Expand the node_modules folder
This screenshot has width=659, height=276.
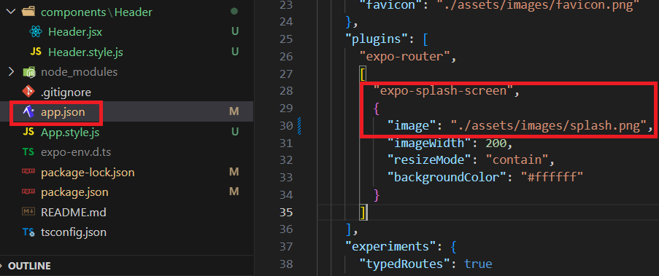tap(12, 71)
